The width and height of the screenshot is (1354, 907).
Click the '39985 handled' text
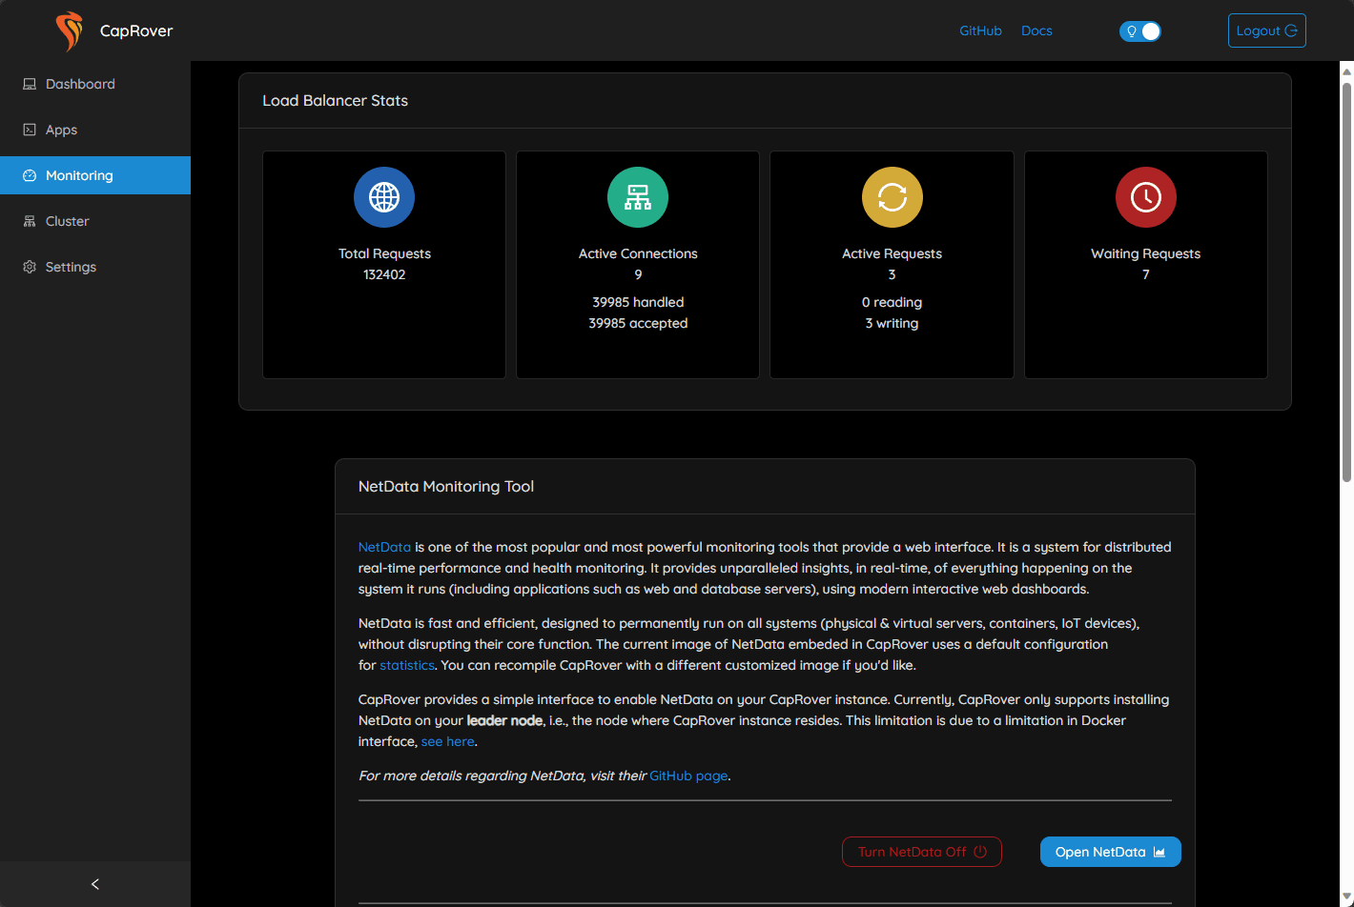pyautogui.click(x=638, y=302)
